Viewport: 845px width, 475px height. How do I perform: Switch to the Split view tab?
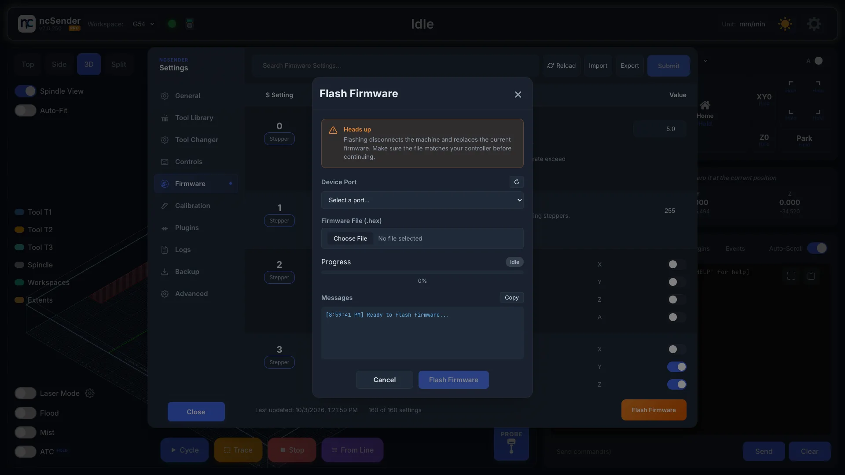click(x=118, y=64)
